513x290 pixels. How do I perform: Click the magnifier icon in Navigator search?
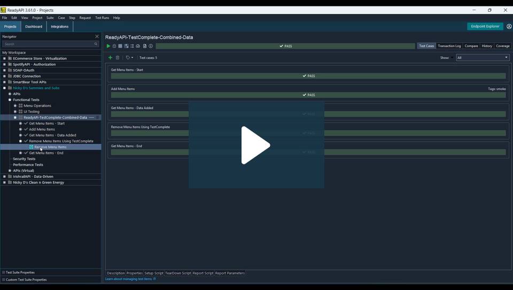click(x=96, y=44)
